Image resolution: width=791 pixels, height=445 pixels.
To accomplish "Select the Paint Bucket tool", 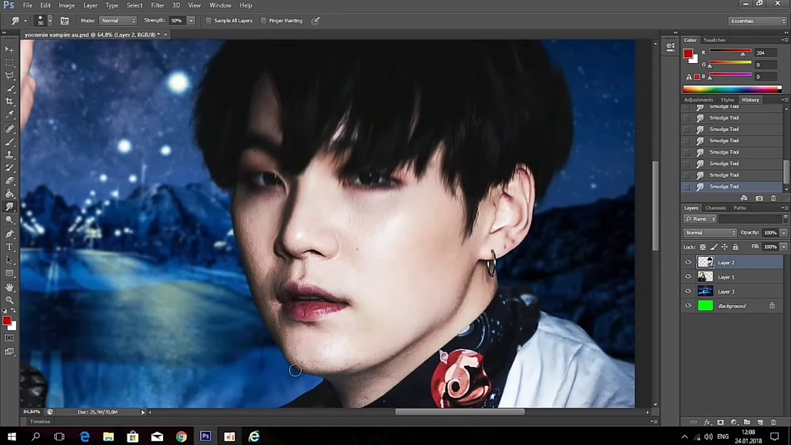I will tap(9, 194).
